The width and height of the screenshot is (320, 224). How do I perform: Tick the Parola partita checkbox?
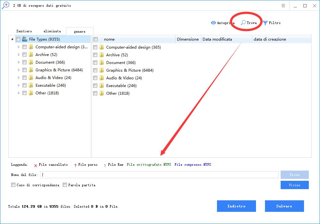pos(65,185)
